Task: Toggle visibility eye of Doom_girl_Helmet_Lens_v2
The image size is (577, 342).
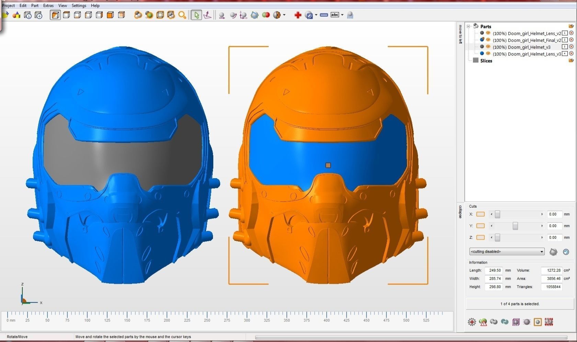Action: tap(488, 33)
